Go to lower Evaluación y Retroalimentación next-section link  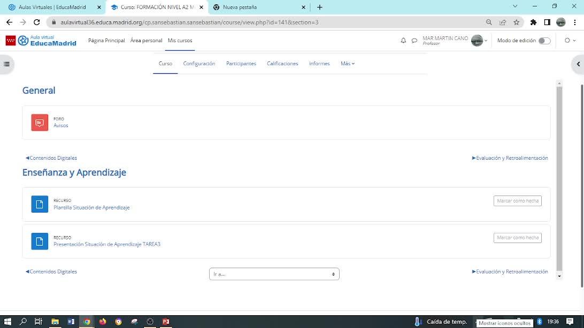point(510,272)
